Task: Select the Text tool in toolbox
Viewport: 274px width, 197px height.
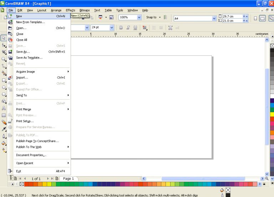Action: point(4,108)
